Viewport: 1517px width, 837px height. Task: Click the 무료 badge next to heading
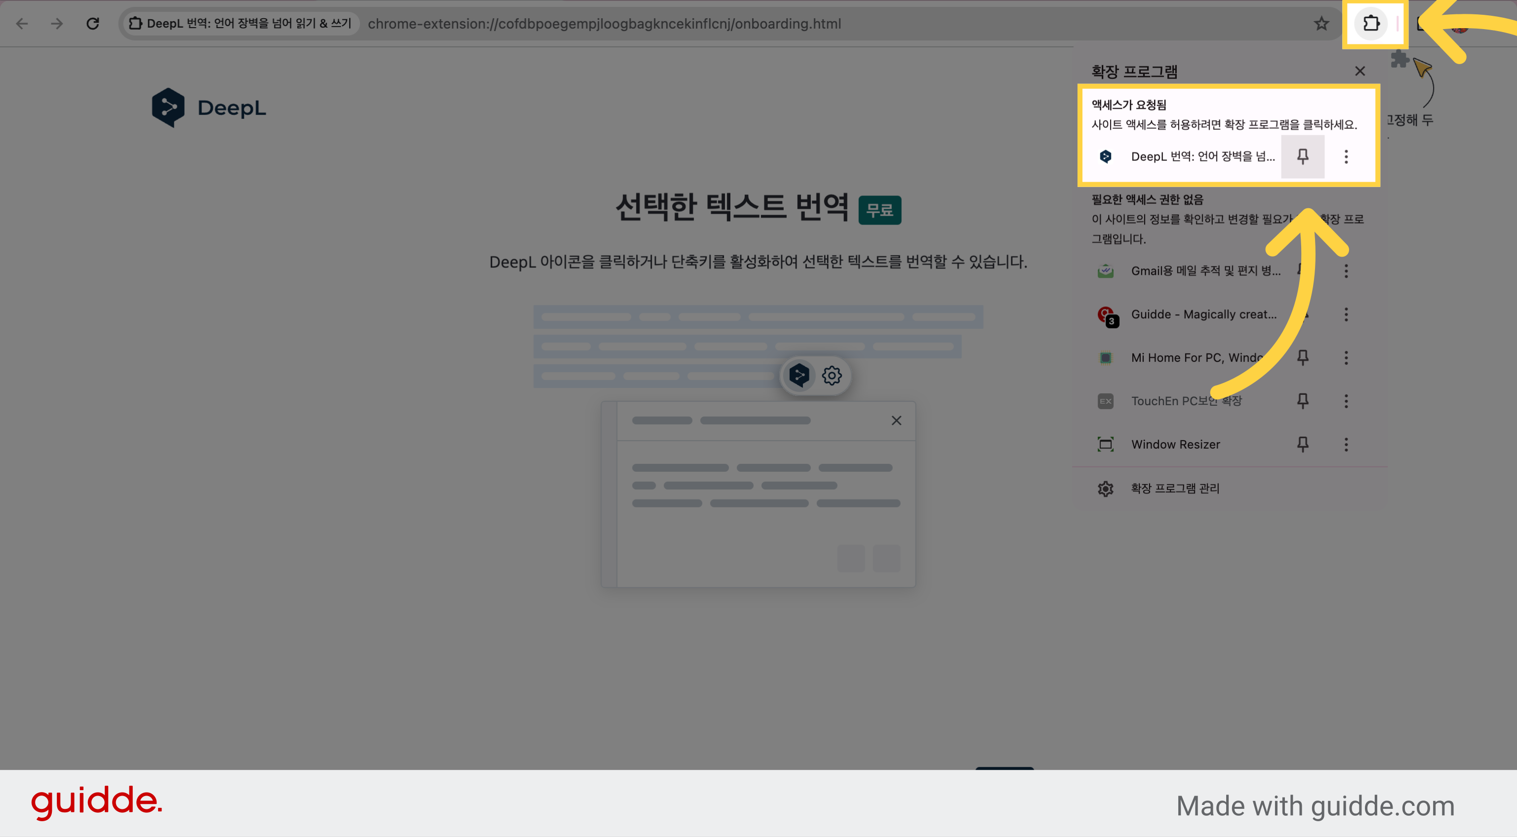point(880,210)
